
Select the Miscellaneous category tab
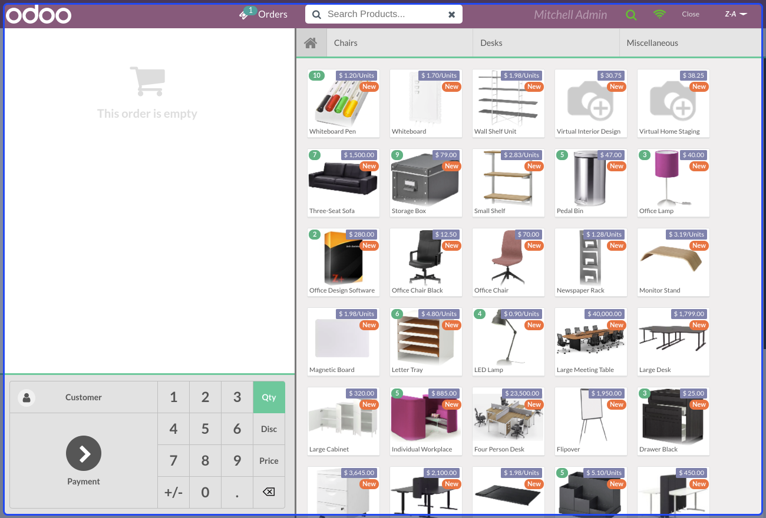pyautogui.click(x=690, y=43)
